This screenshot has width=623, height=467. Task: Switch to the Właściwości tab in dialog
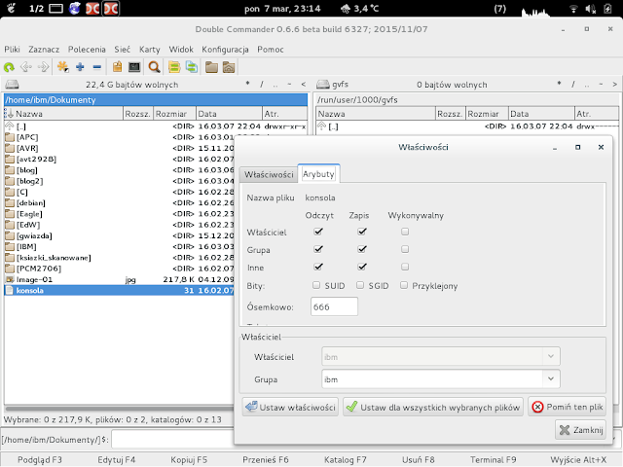269,174
